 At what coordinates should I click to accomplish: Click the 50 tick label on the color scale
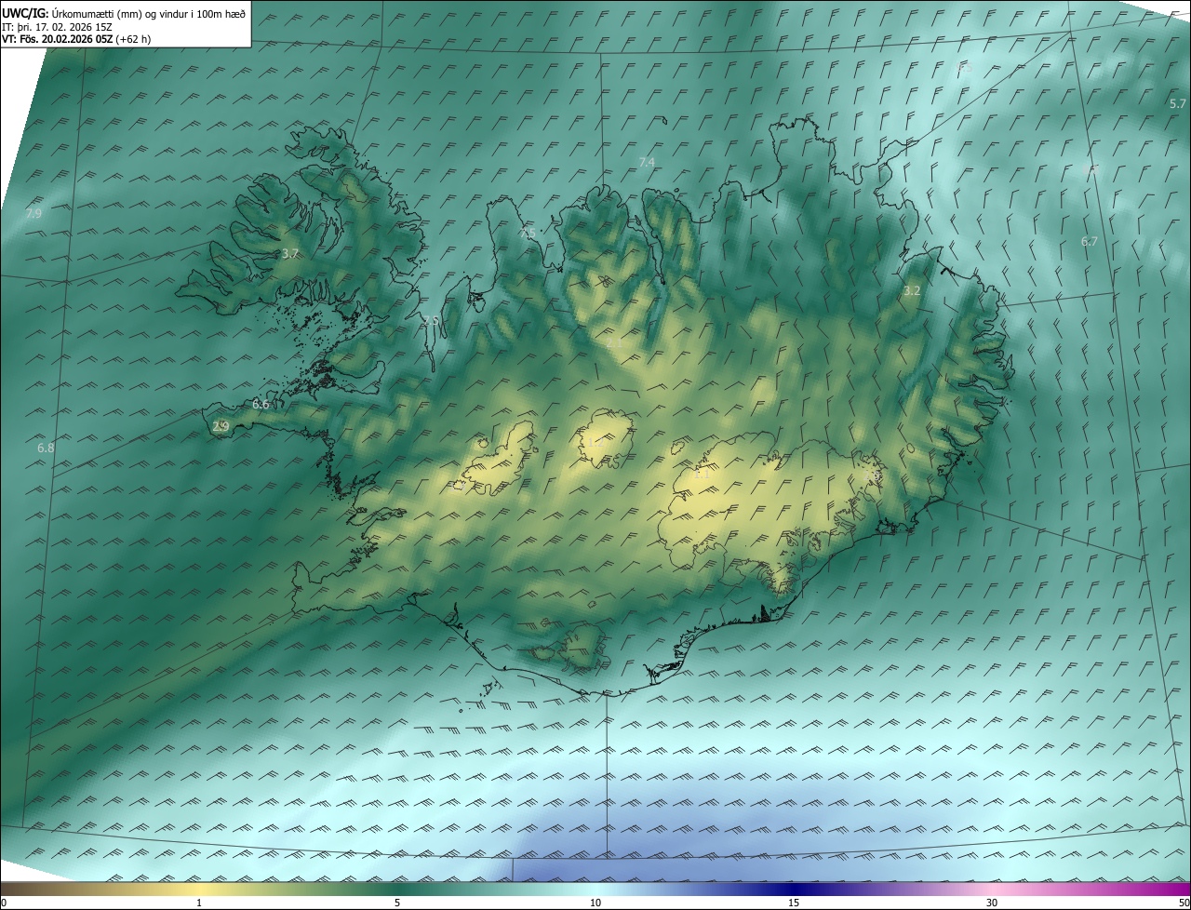1184,903
